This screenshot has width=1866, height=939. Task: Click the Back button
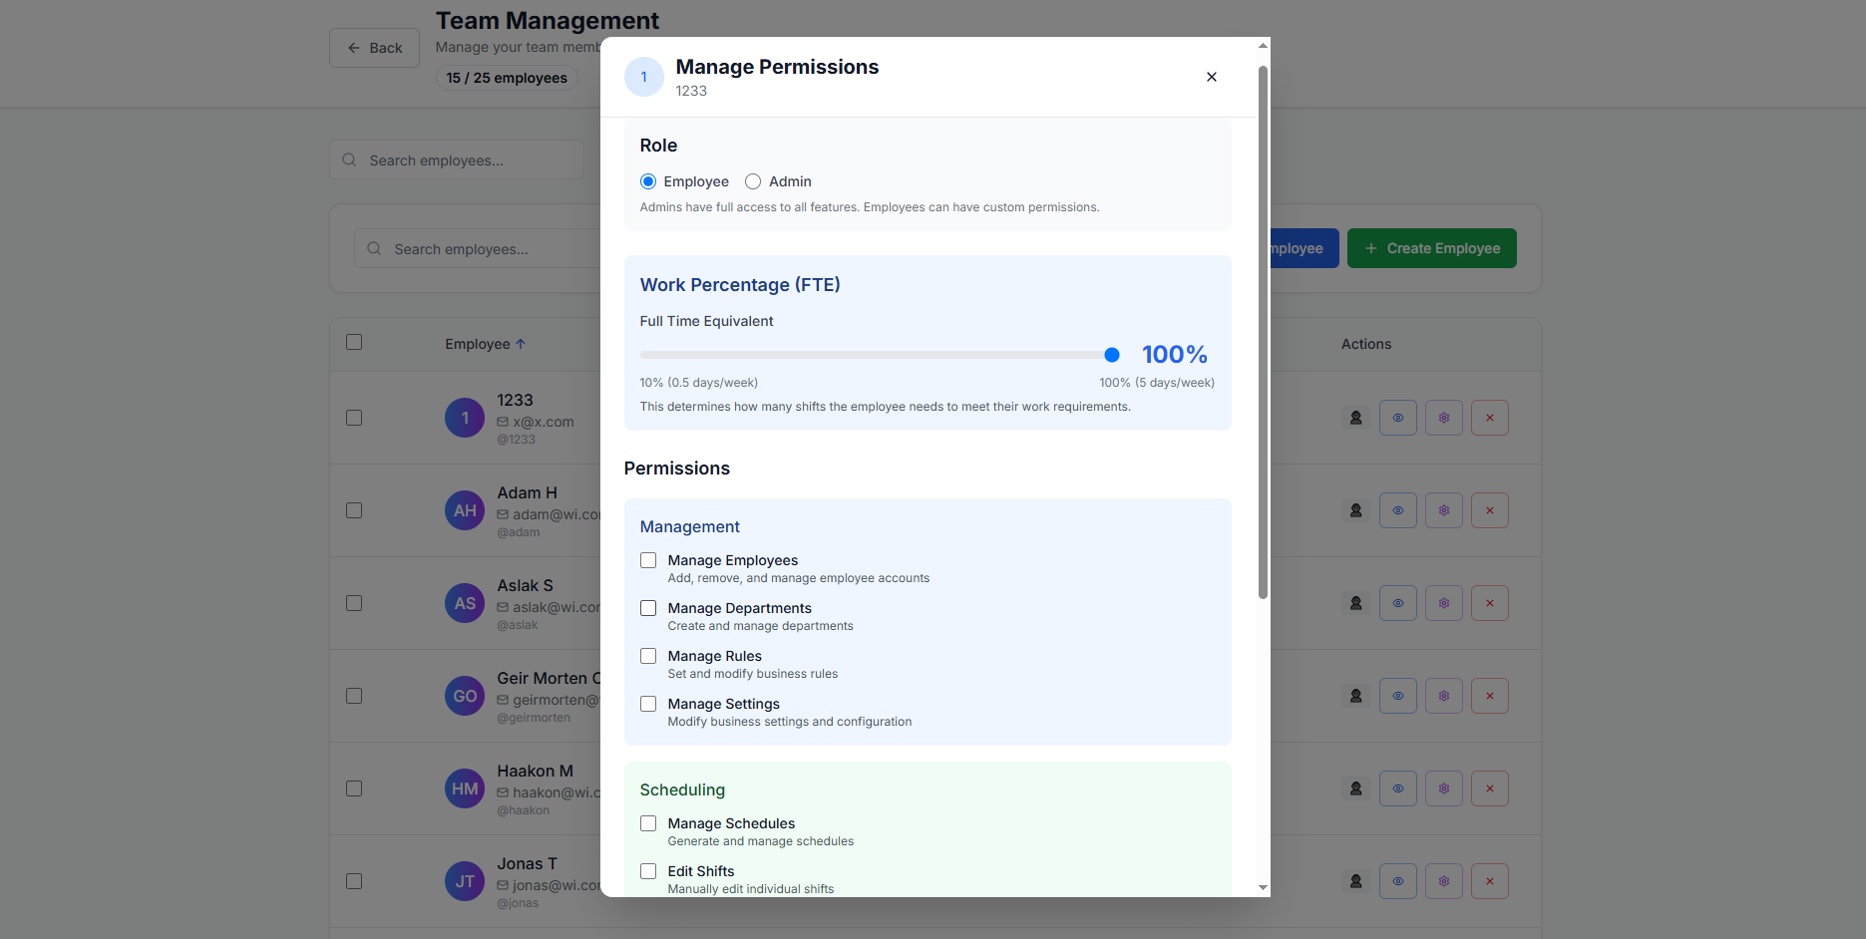coord(374,48)
